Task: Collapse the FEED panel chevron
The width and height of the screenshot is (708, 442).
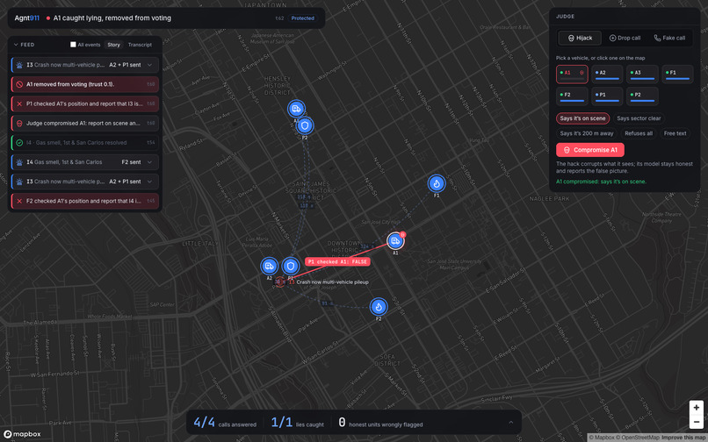Action: click(x=17, y=45)
